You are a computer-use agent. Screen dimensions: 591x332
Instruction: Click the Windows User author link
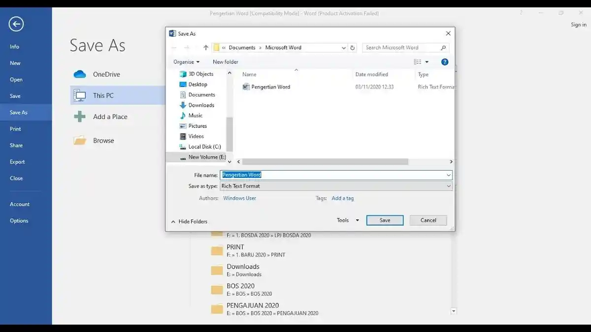pos(239,198)
